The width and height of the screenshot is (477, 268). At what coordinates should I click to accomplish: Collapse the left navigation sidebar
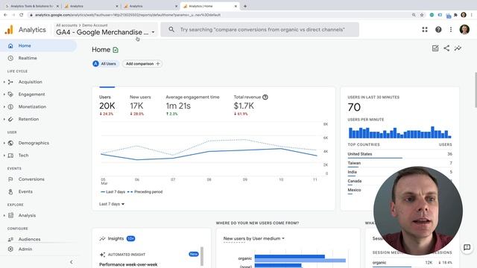coord(72,262)
